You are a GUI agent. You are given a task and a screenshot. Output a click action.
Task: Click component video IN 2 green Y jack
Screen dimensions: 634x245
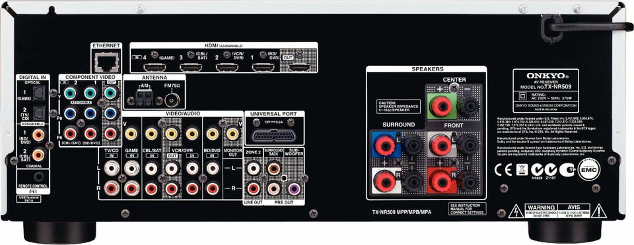click(x=71, y=94)
